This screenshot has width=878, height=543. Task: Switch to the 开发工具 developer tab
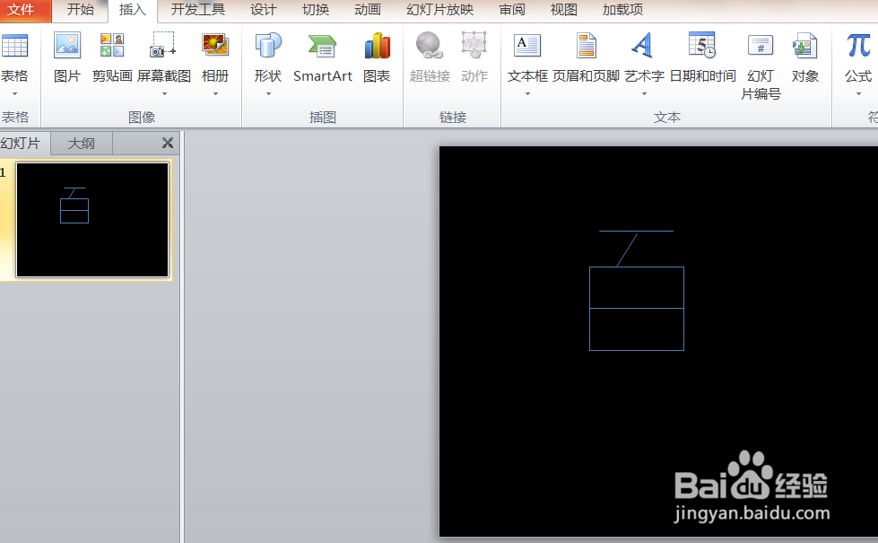tap(197, 10)
